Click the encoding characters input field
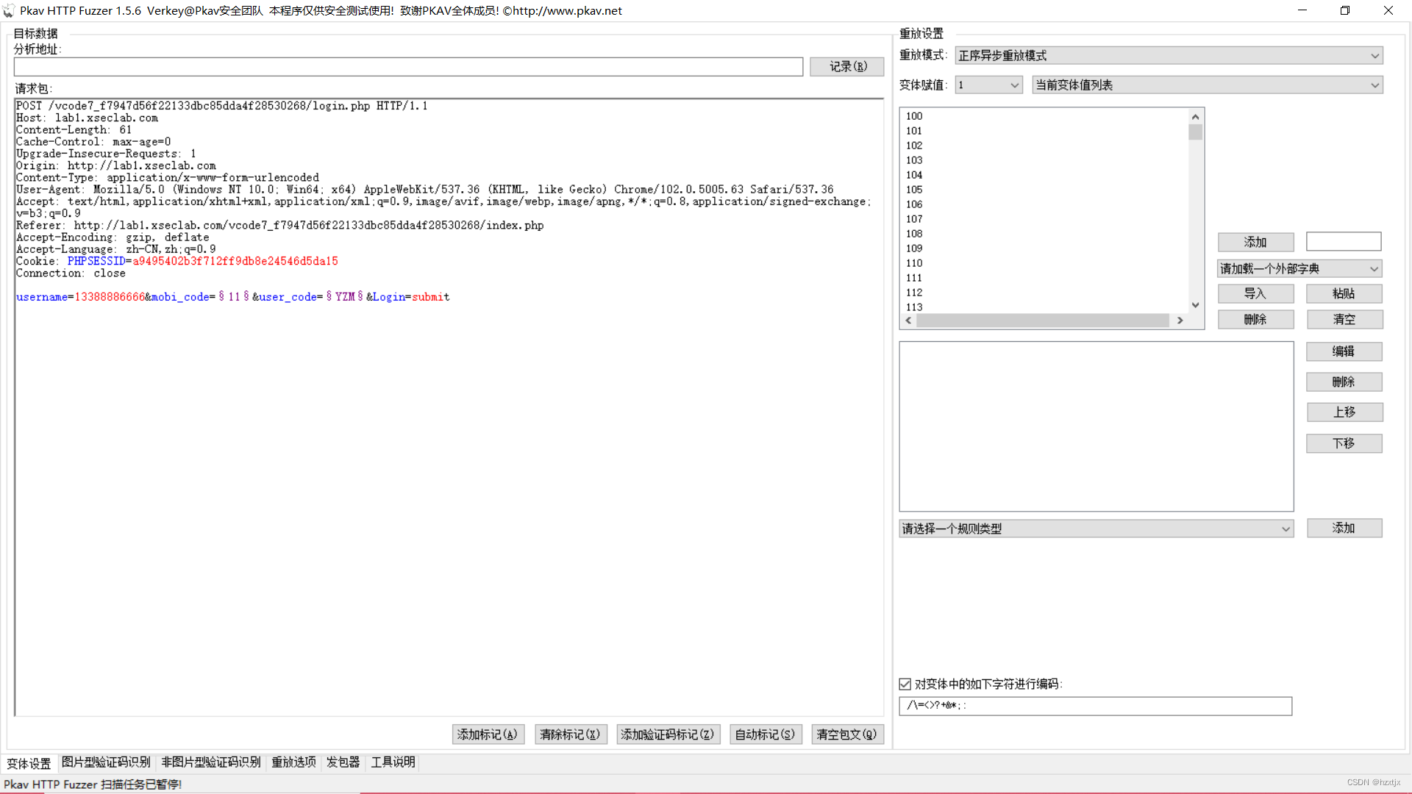Viewport: 1412px width, 794px height. point(1095,706)
